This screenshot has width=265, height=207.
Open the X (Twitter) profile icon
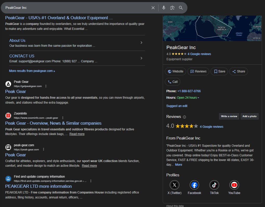(174, 185)
